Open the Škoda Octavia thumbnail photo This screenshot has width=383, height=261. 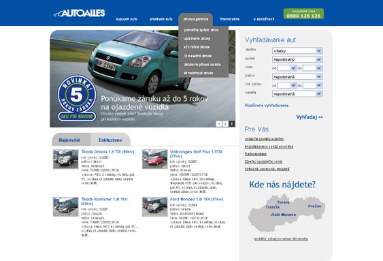pyautogui.click(x=66, y=159)
